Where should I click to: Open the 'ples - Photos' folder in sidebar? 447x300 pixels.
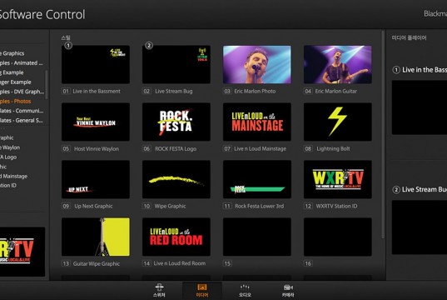15,102
